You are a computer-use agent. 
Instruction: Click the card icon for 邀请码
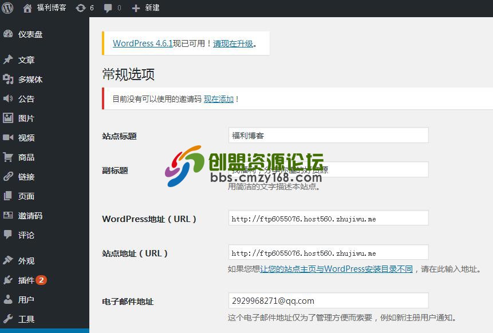pos(8,216)
